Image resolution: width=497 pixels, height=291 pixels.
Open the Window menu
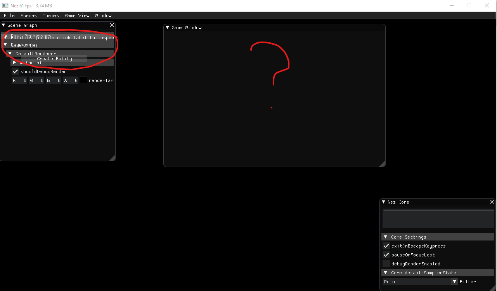(103, 16)
